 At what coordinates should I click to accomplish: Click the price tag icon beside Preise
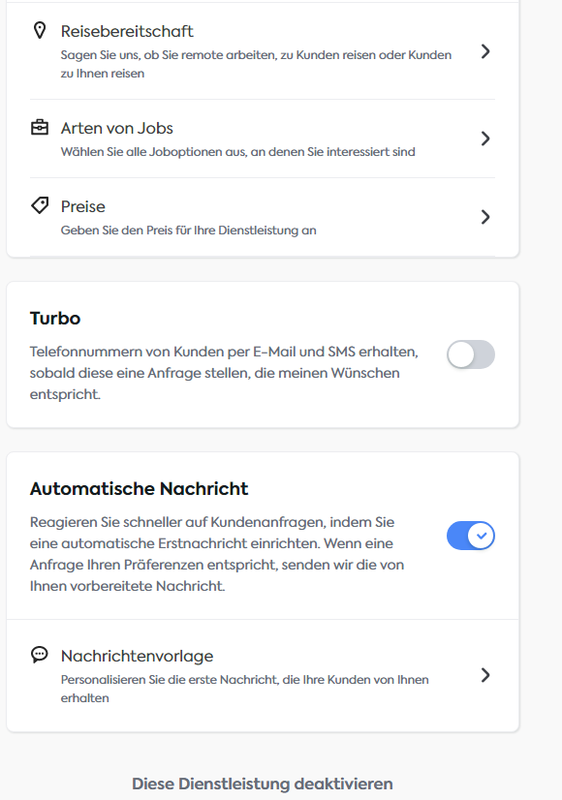40,205
